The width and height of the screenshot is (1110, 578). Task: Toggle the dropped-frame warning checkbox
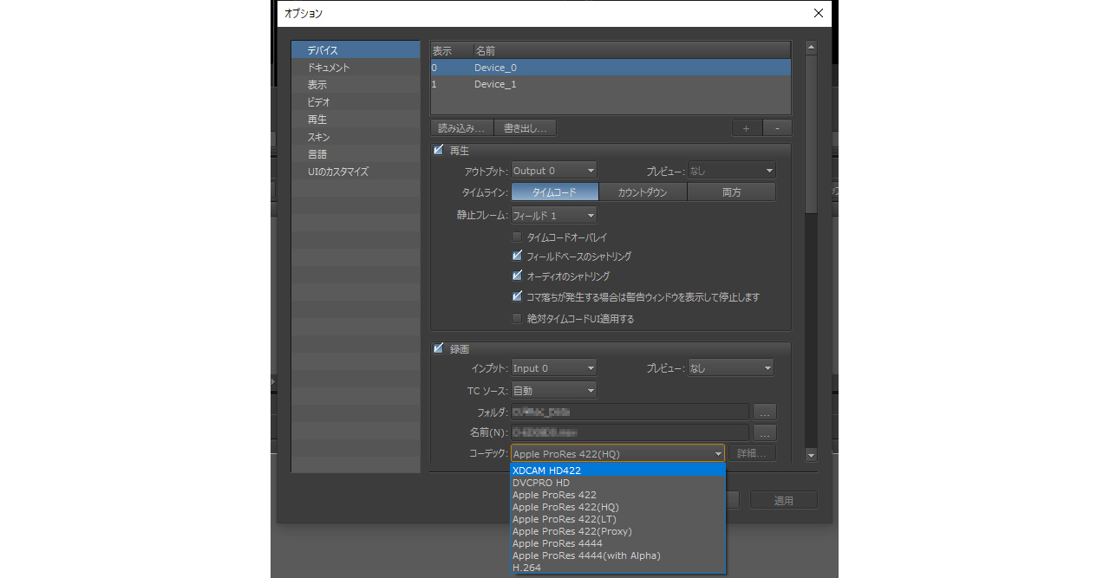(x=518, y=297)
